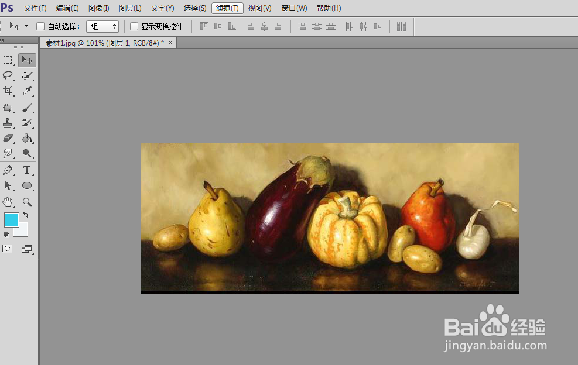Select the Clone Stamp tool
This screenshot has height=365, width=578.
pos(8,123)
